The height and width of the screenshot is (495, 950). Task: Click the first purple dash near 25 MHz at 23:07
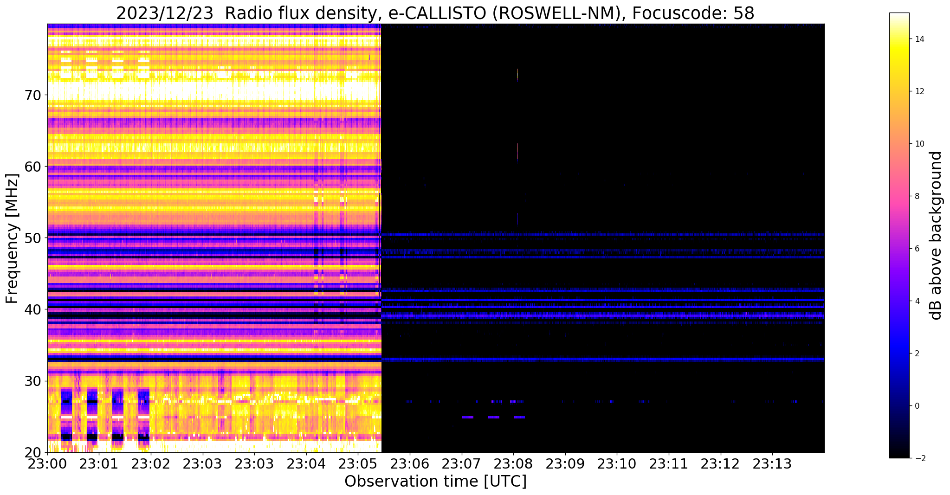click(x=468, y=418)
